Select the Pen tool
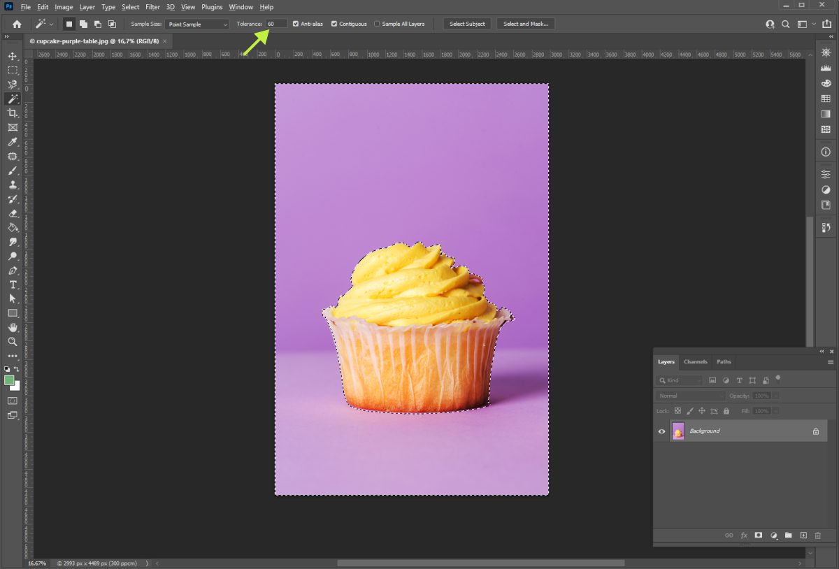Viewport: 839px width, 569px height. (13, 271)
